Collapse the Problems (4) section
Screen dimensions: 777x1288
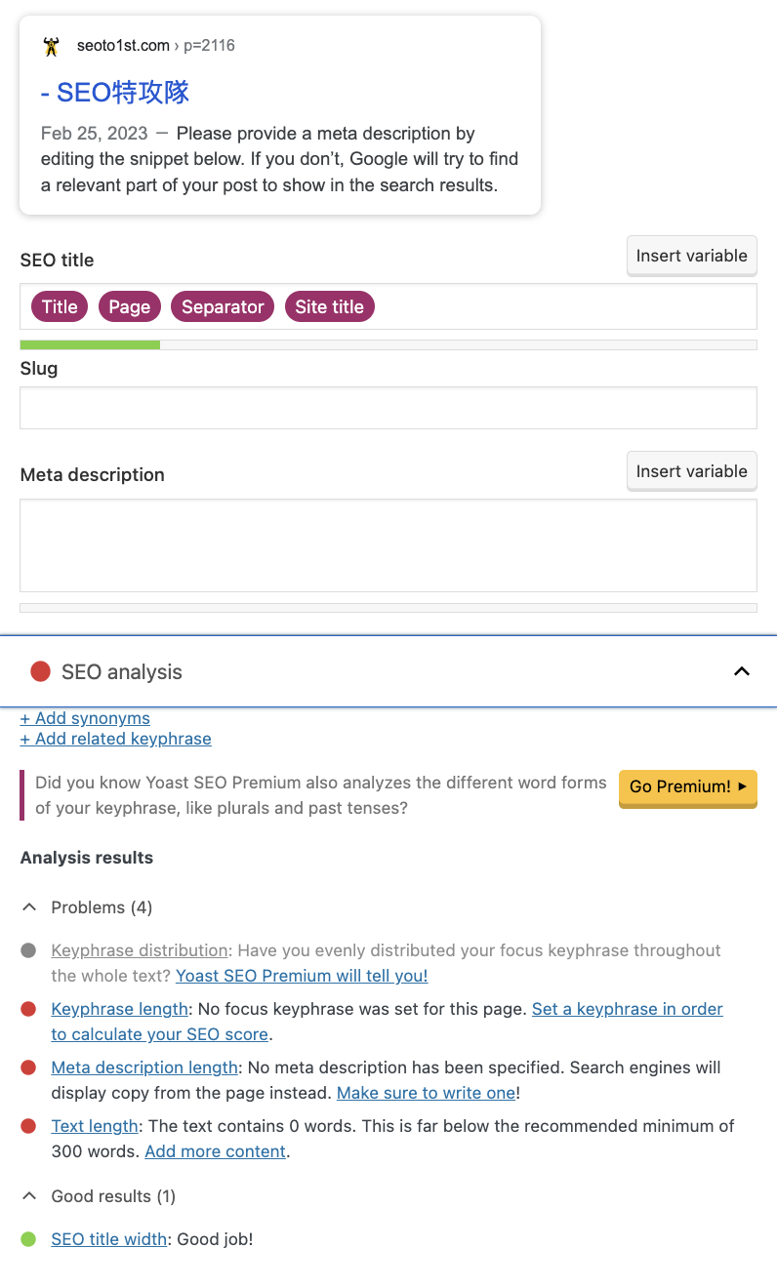tap(30, 907)
